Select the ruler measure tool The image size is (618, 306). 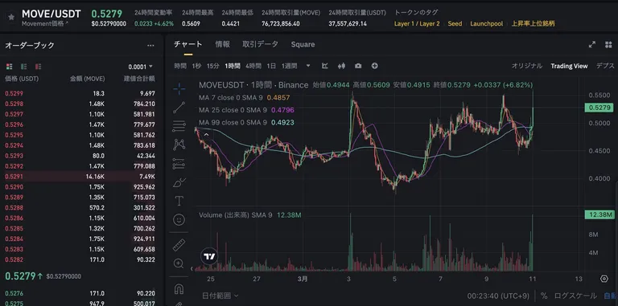[x=179, y=245]
